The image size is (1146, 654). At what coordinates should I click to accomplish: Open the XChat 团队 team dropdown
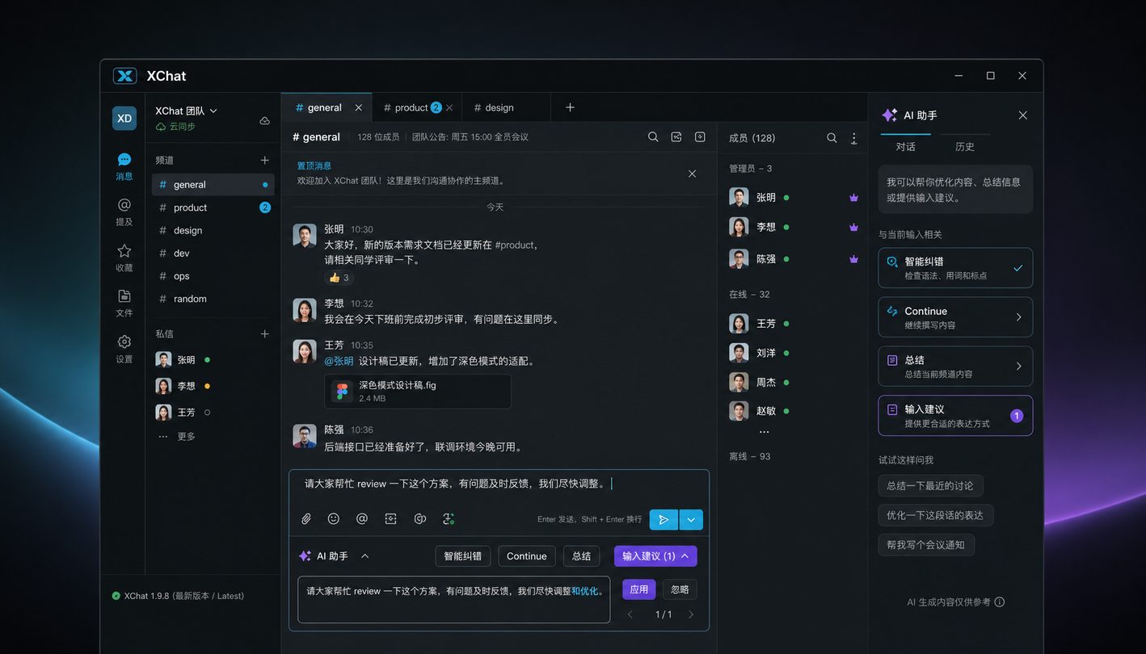pyautogui.click(x=187, y=111)
